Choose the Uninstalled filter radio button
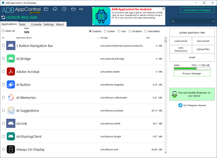 (146, 31)
